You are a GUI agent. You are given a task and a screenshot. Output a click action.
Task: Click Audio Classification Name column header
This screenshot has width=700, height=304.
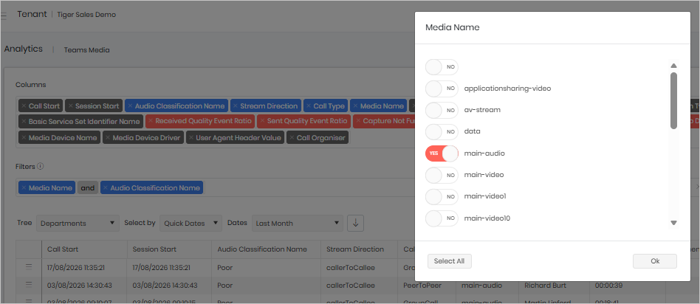pos(267,249)
